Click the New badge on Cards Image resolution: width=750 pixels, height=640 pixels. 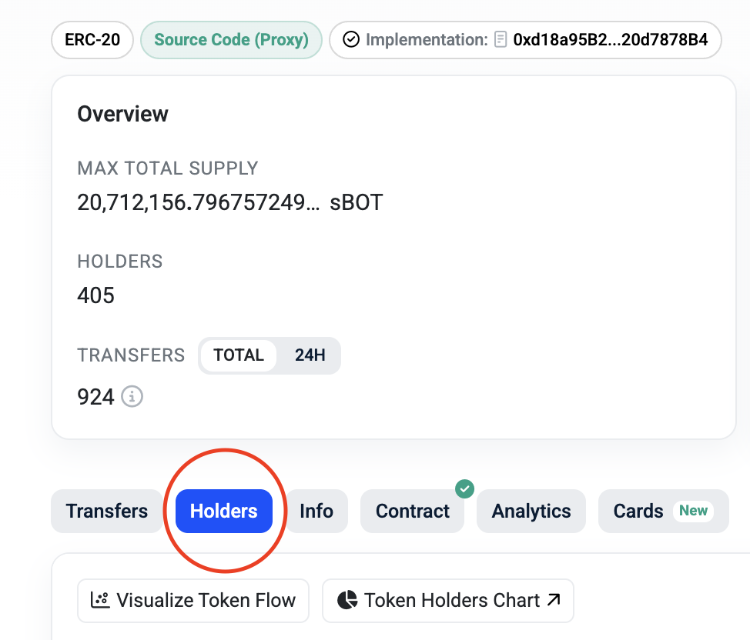(693, 511)
